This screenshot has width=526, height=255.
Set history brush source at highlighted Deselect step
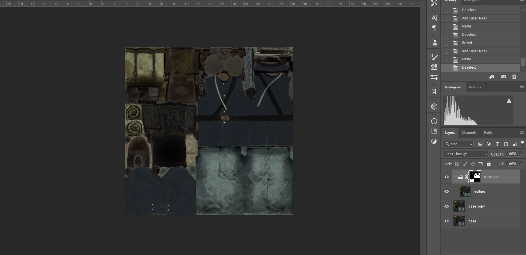446,68
